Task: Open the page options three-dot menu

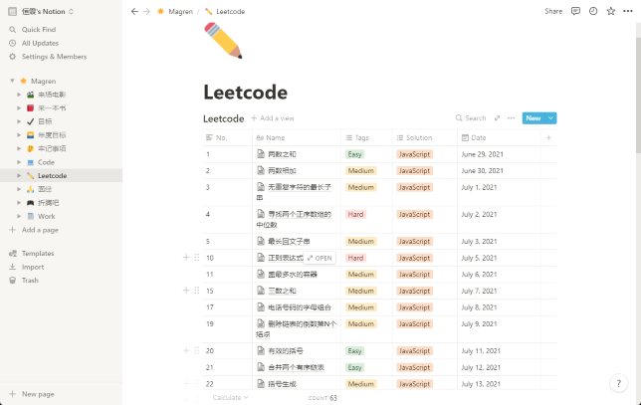Action: click(627, 11)
